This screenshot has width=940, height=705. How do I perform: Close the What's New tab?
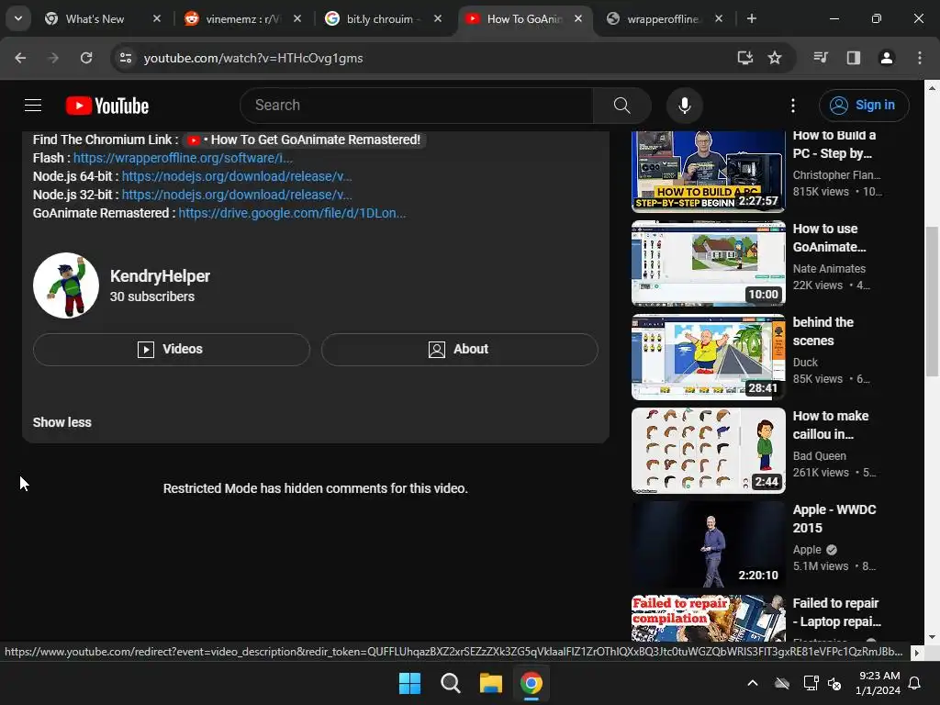coord(157,19)
